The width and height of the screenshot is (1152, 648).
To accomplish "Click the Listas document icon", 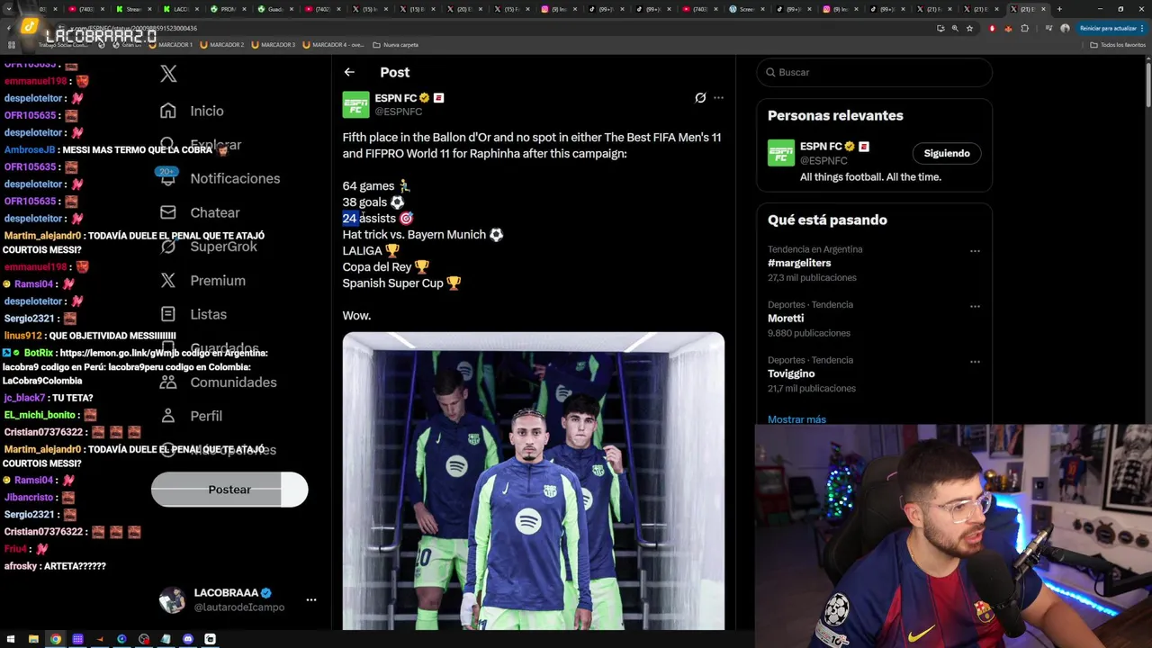I will click(168, 314).
